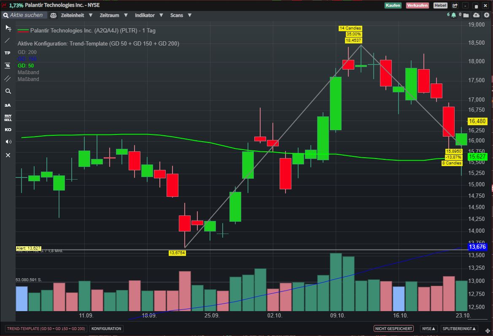Screen dimensions: 493x336
Task: Expand the Zeitraum menu
Action: click(x=113, y=15)
